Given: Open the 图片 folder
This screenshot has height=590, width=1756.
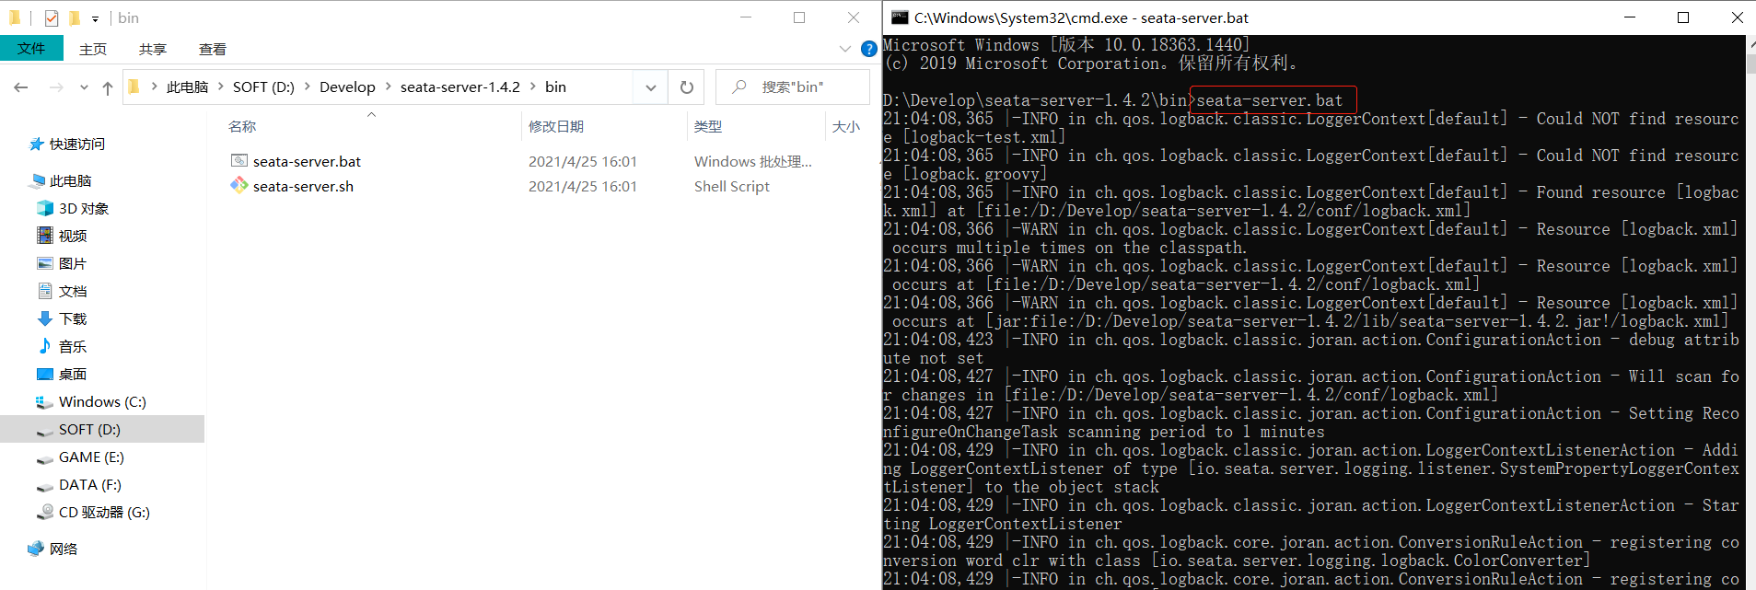Looking at the screenshot, I should click(73, 263).
